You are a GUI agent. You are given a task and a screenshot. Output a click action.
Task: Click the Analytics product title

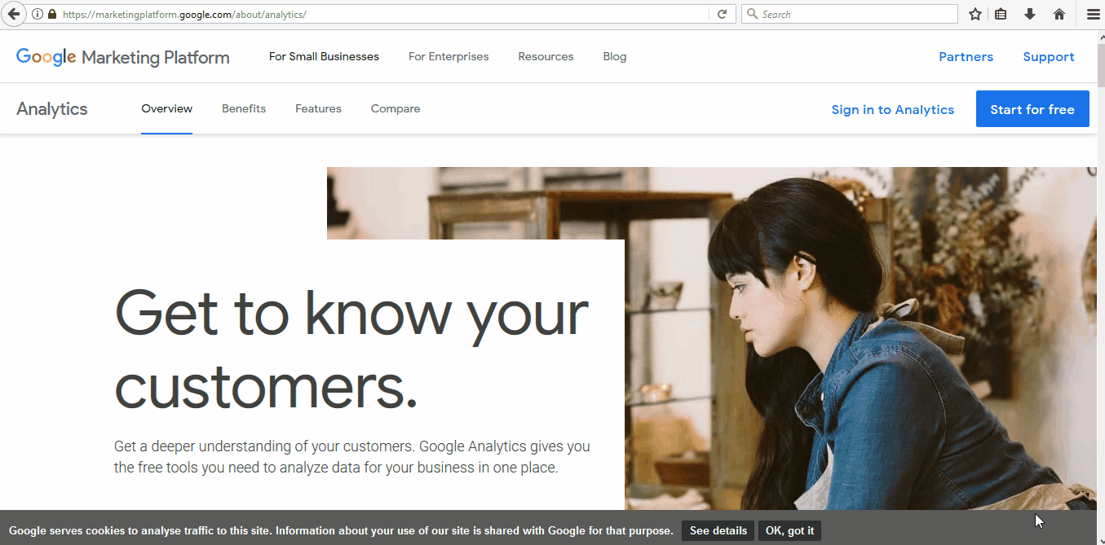[52, 109]
